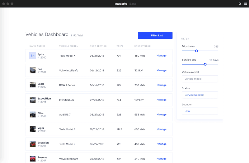Open the hamburger menu icon
The width and height of the screenshot is (249, 163).
[246, 4]
